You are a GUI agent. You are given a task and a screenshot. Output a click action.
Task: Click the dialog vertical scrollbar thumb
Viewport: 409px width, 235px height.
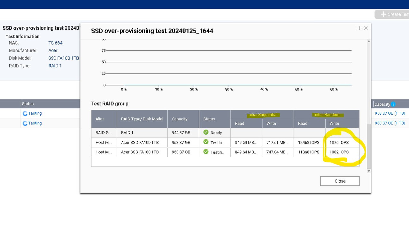[369, 146]
